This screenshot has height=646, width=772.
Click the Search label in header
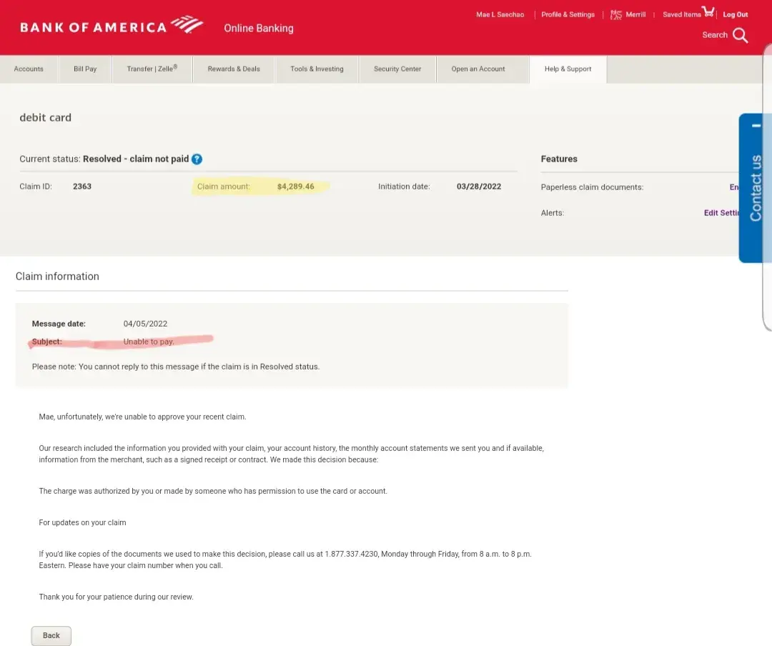point(715,35)
